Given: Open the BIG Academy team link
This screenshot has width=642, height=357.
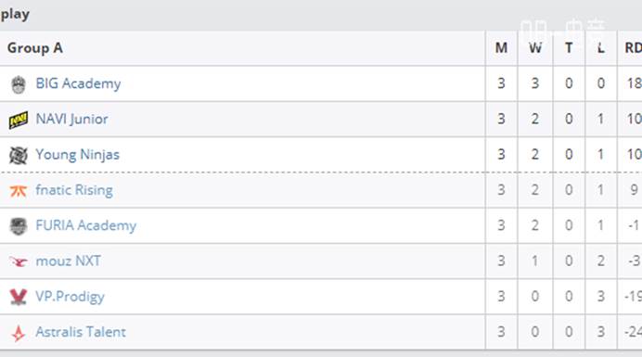Looking at the screenshot, I should tap(78, 83).
